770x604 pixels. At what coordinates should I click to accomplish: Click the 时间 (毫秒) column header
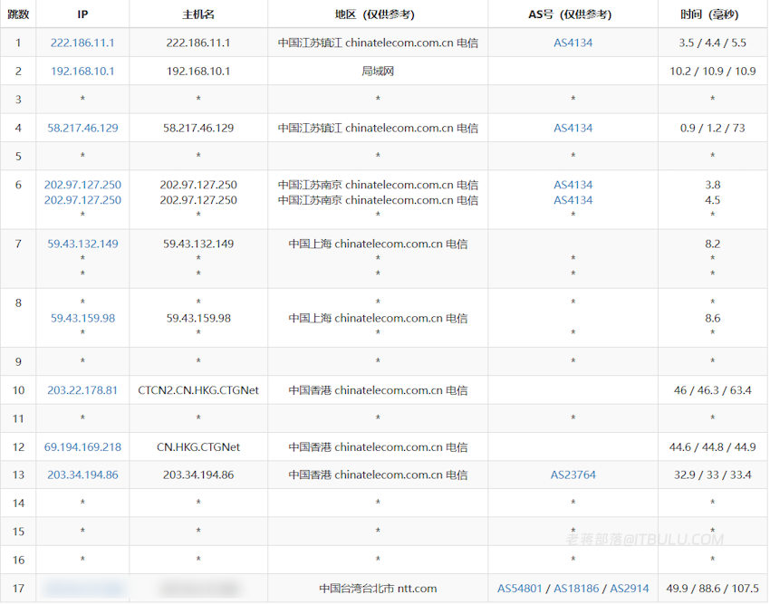point(709,14)
